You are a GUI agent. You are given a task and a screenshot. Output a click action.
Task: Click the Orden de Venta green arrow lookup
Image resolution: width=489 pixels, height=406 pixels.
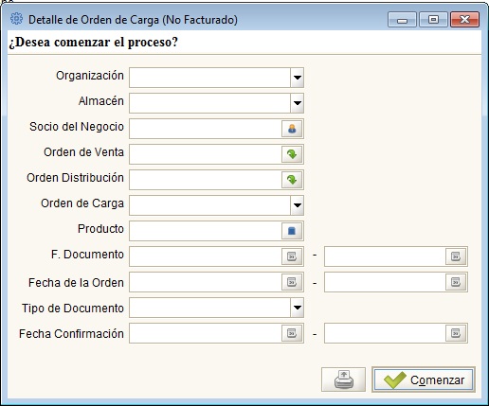click(x=292, y=154)
